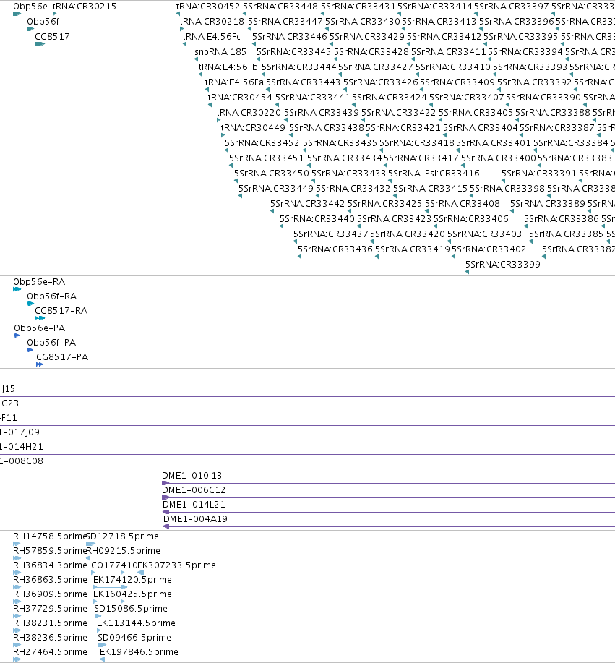This screenshot has width=615, height=663.
Task: Select tRNA:CR30452 feature label
Action: [x=208, y=7]
